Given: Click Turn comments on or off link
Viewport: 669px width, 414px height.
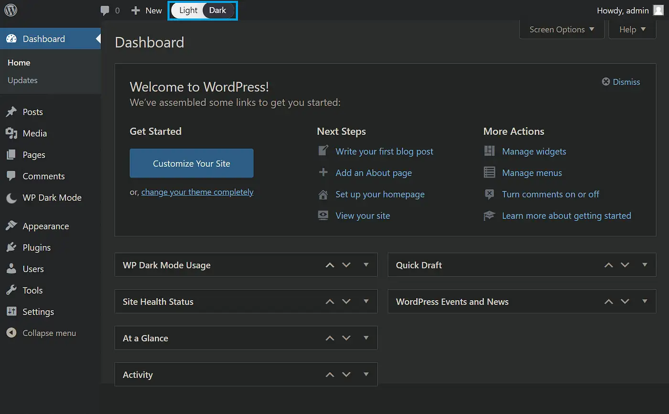Looking at the screenshot, I should click(550, 194).
